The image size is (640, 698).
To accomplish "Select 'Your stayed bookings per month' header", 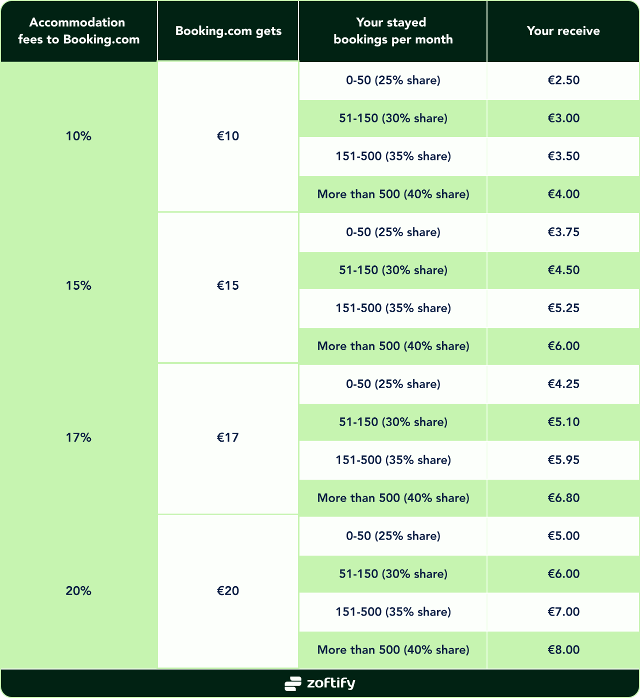I will pos(393,31).
